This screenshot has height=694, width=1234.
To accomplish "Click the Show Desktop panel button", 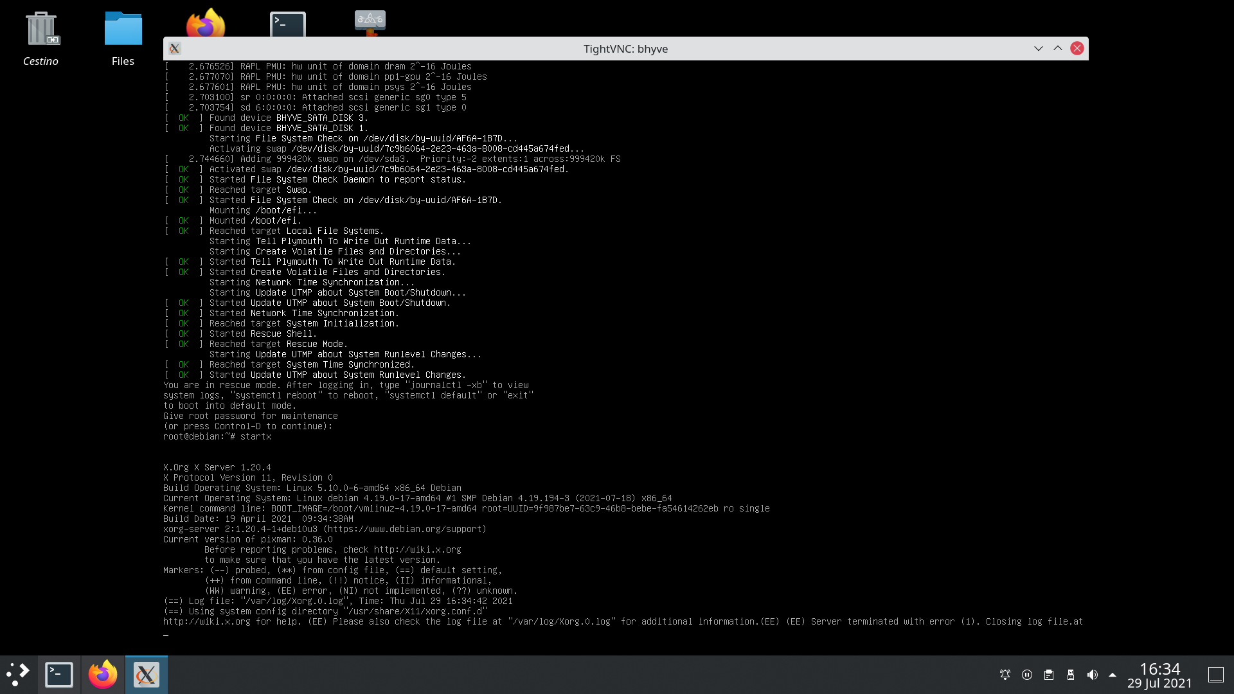I will 1216,675.
